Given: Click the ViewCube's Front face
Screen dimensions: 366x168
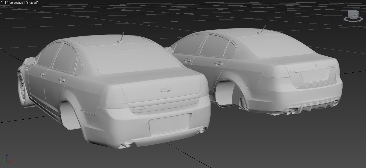Looking at the screenshot, I should click(x=355, y=15).
